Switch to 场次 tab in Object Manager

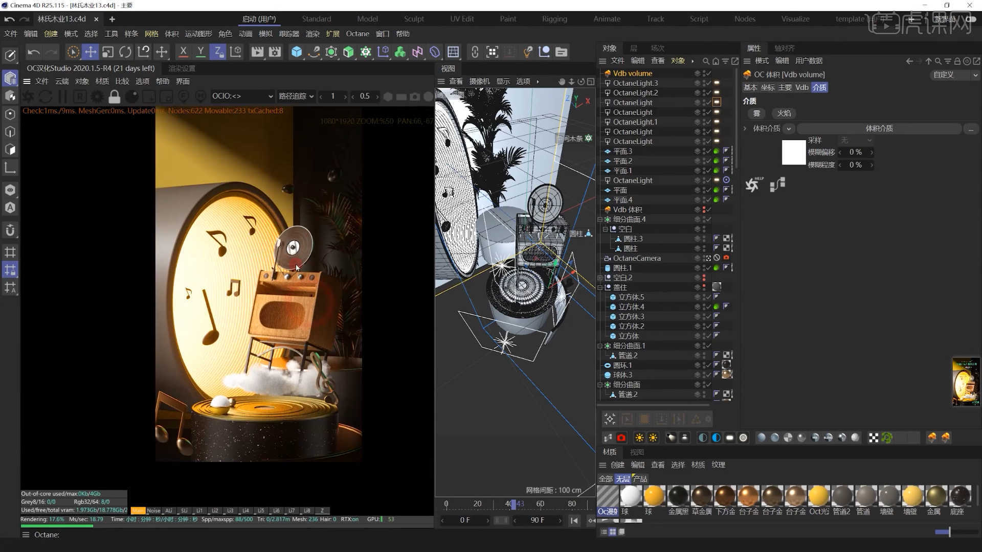pyautogui.click(x=658, y=48)
